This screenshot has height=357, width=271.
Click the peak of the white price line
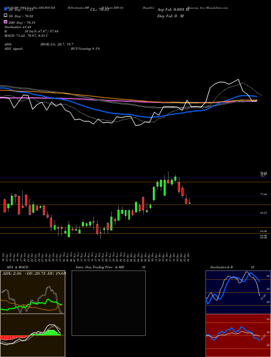238,80
